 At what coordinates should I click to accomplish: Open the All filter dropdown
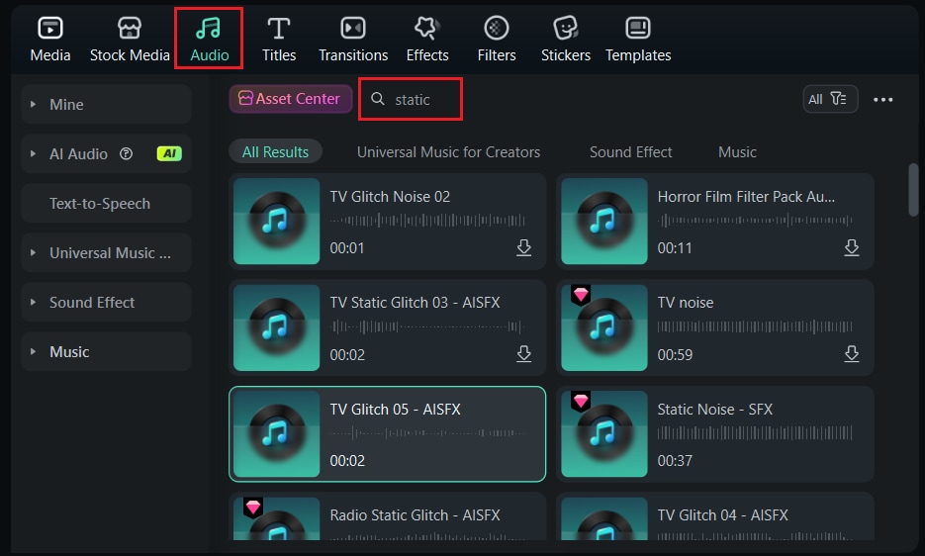pyautogui.click(x=830, y=99)
